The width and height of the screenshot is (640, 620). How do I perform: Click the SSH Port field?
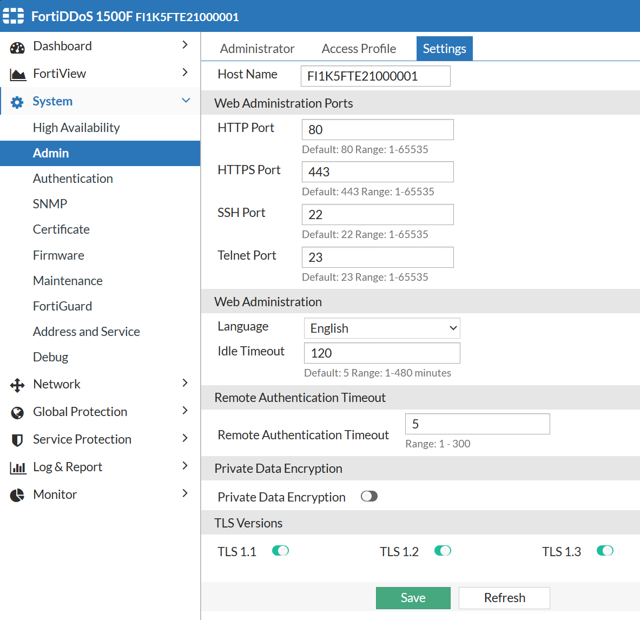(378, 214)
